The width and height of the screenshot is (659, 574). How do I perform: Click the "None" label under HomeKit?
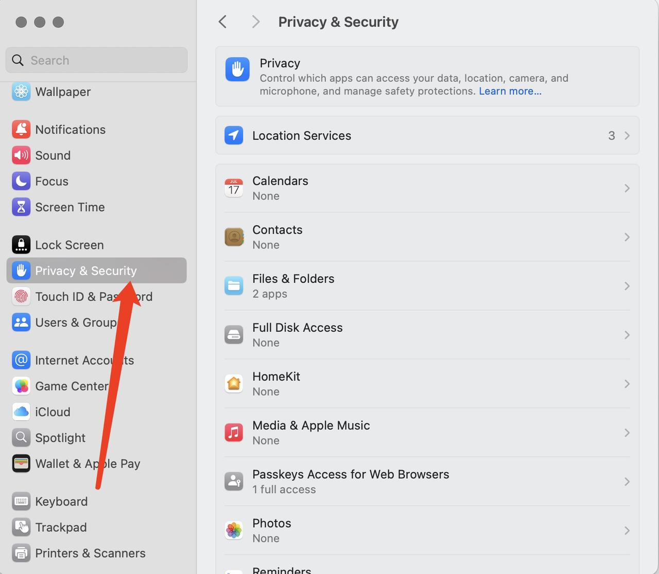click(266, 392)
